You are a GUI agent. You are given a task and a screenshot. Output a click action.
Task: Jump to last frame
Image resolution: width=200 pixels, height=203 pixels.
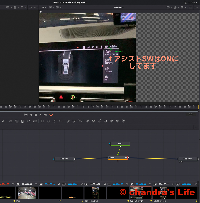pyautogui.click(x=45, y=115)
